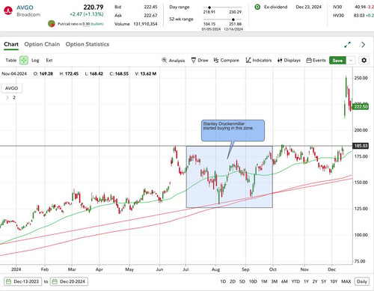374x291 pixels.
Task: Expand the indicator list showing 2
Action: click(7, 97)
